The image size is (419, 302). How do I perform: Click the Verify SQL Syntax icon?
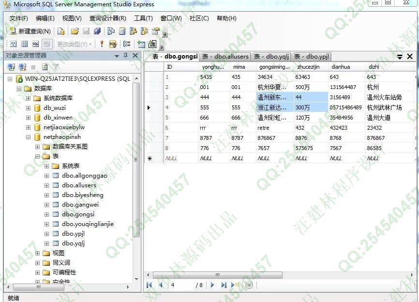(x=113, y=44)
